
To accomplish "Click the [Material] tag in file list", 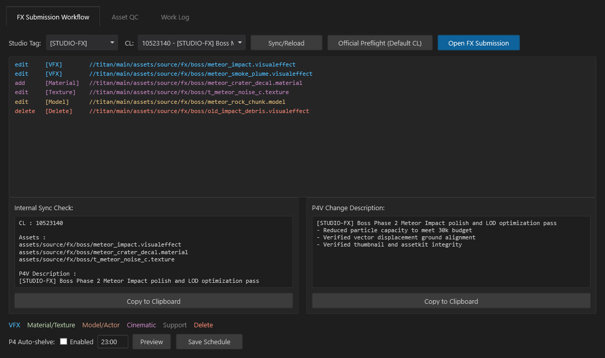I will [x=62, y=83].
